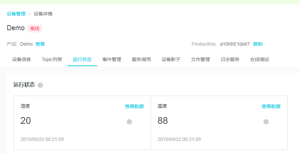
Task: Open 查看数据 for 湿度
Action: (x=134, y=106)
